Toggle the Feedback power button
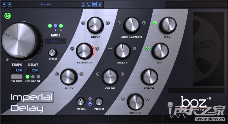The image size is (228, 124). (x=72, y=49)
